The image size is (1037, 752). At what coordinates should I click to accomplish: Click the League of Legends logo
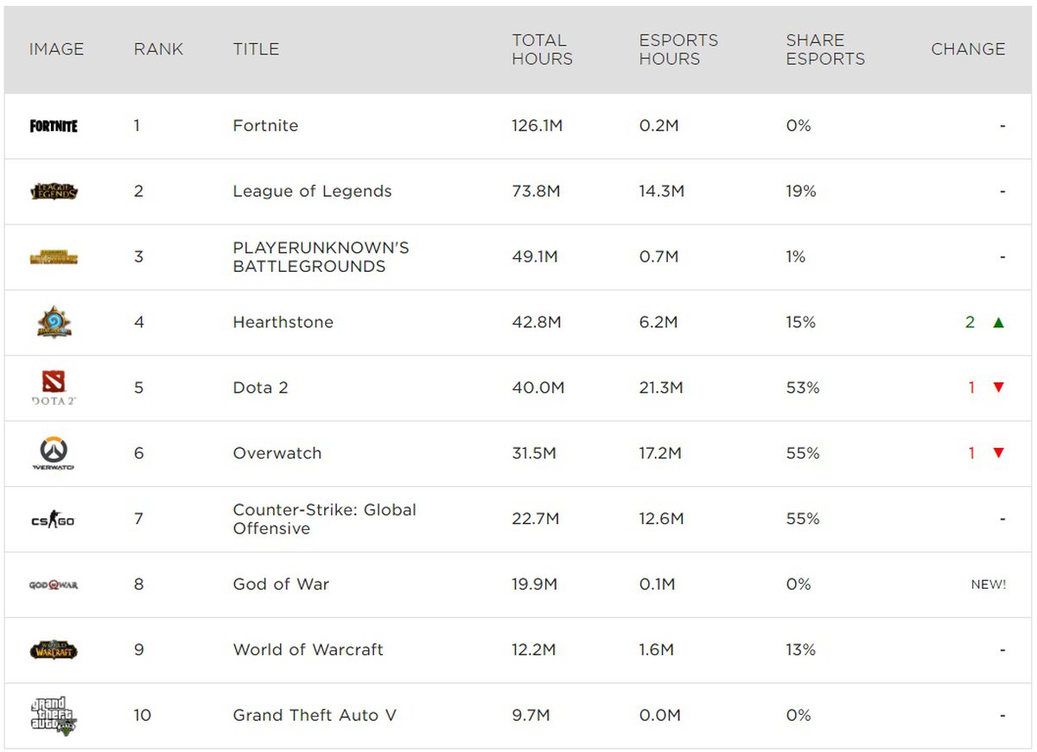(x=54, y=192)
